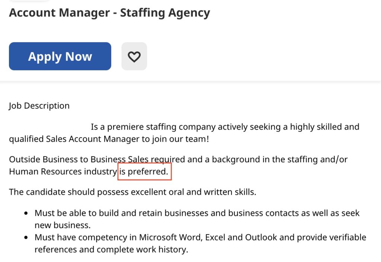Click the 'Human Resources industry' words
This screenshot has width=381, height=262.
pyautogui.click(x=63, y=172)
